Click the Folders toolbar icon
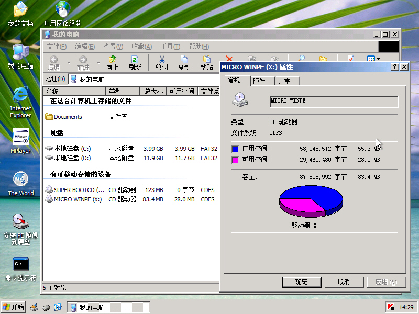The image size is (419, 314). [323, 58]
